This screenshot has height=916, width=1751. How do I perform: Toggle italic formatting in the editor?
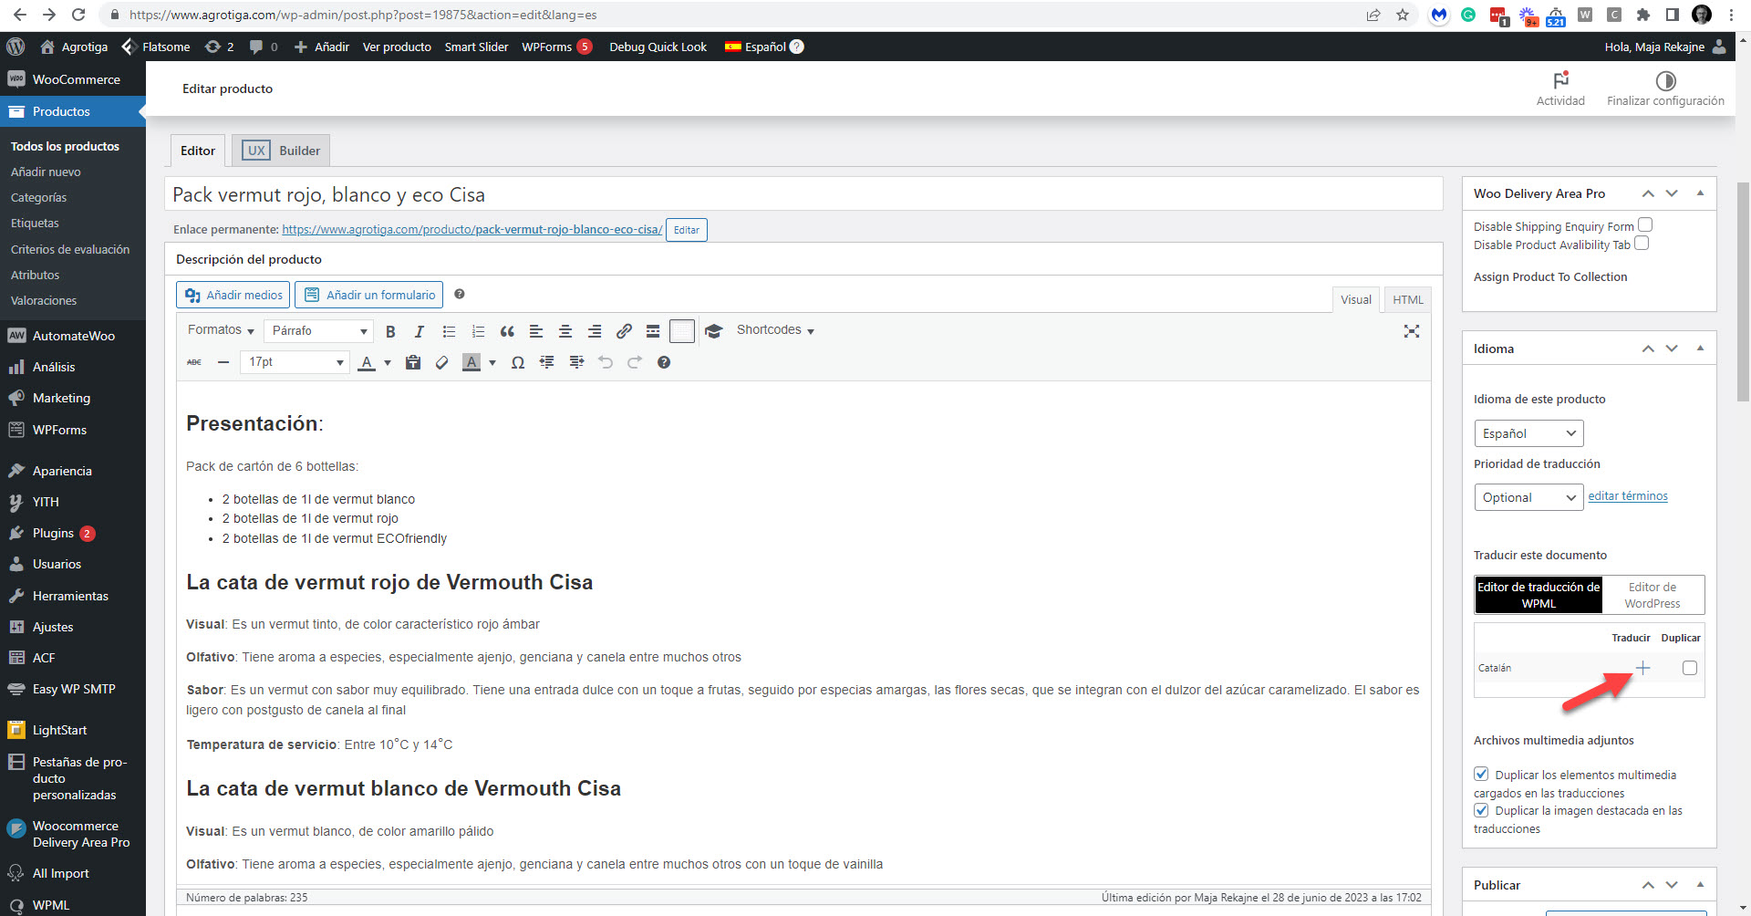pyautogui.click(x=420, y=331)
